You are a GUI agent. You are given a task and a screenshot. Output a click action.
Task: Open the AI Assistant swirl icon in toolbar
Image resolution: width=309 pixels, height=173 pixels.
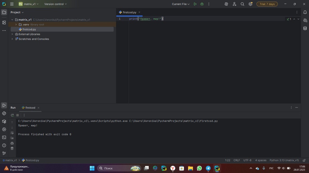(226, 4)
